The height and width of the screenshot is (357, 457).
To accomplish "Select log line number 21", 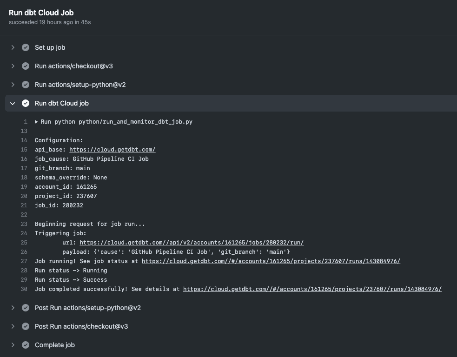I will point(24,205).
